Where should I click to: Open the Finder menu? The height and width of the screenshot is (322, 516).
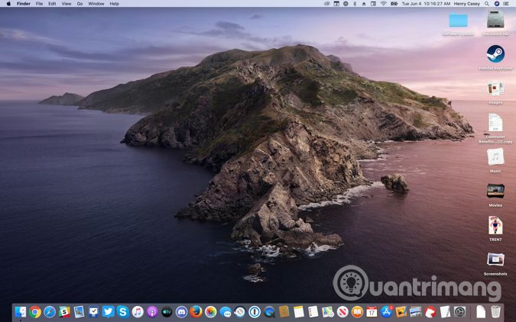(24, 4)
